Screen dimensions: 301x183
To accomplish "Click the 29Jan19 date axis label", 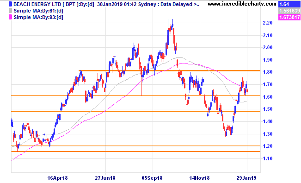I will point(246,178).
